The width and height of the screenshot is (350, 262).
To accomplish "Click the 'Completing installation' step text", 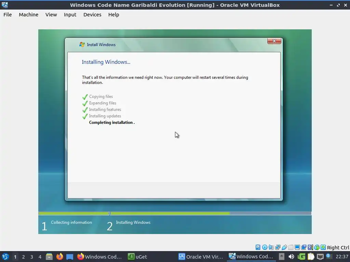I will [112, 122].
